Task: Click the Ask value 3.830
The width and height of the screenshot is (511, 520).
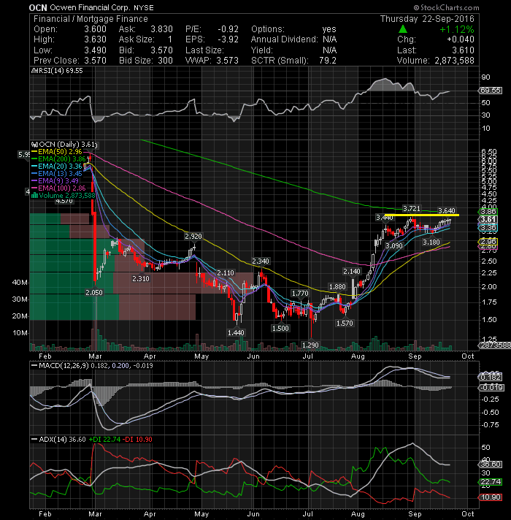Action: coord(162,29)
